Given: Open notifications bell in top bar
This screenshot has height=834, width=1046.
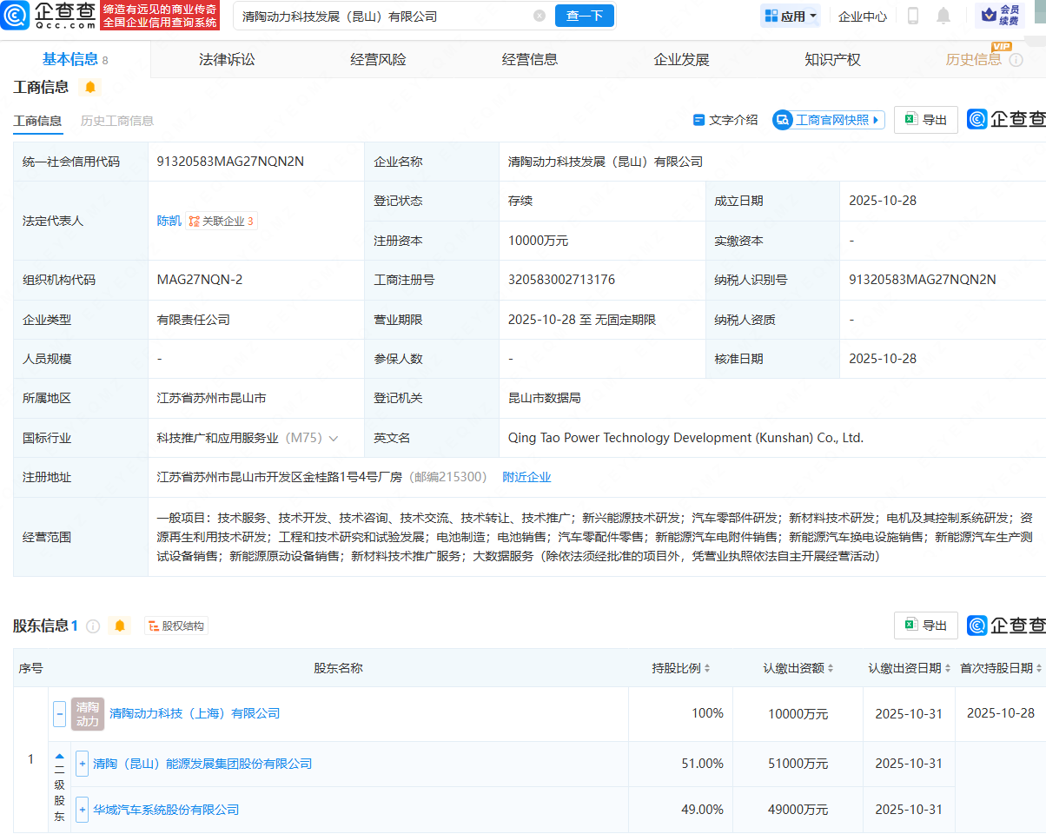Looking at the screenshot, I should click(943, 16).
